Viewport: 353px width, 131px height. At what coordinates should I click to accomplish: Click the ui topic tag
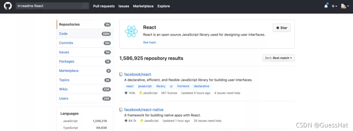point(171,86)
